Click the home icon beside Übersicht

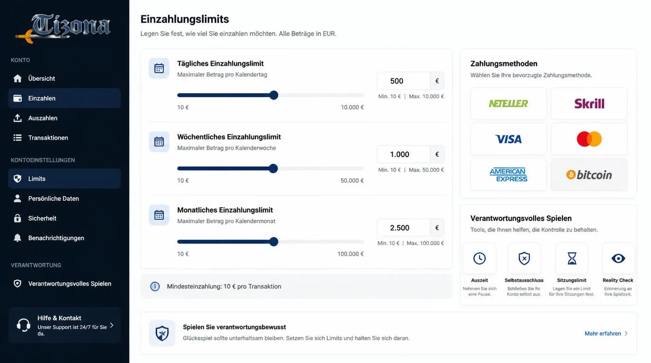point(18,78)
